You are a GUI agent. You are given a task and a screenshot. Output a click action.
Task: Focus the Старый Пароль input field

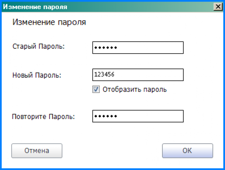point(138,48)
